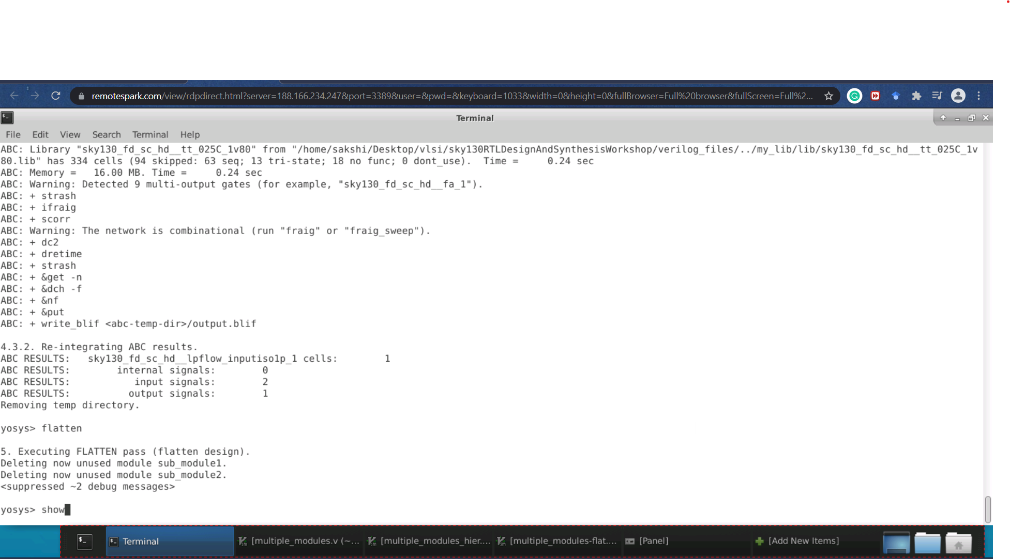Screen dimensions: 1010x559
Task: Open the Terminal menu in the menubar
Action: point(150,134)
